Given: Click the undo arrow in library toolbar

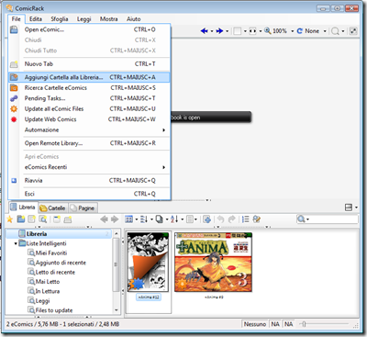Looking at the screenshot, I should pyautogui.click(x=220, y=219).
